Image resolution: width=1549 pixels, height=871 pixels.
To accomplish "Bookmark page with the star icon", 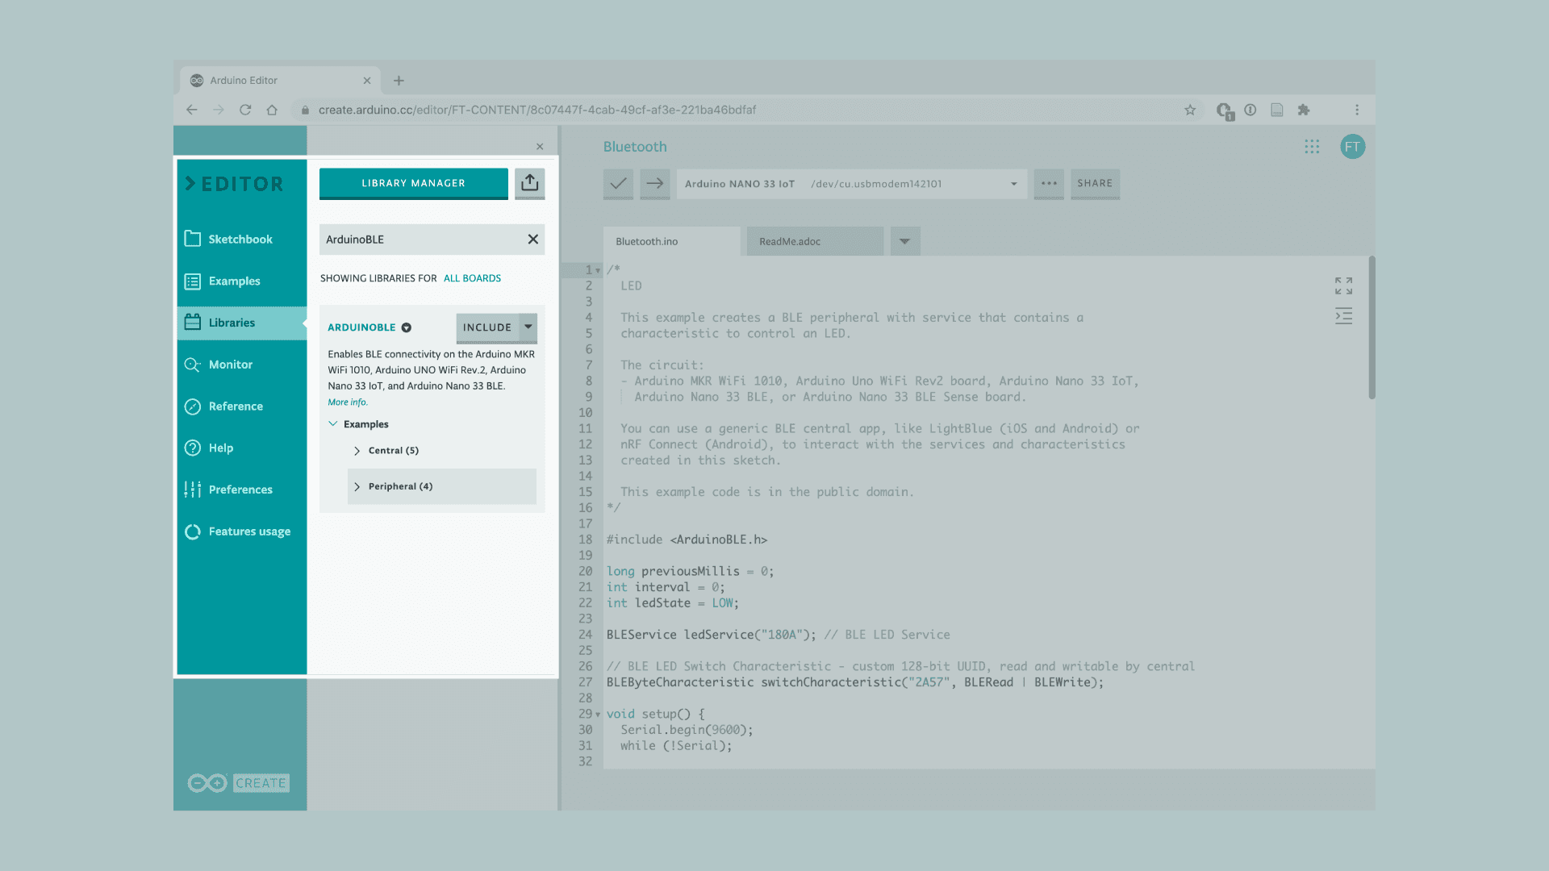I will pyautogui.click(x=1190, y=110).
